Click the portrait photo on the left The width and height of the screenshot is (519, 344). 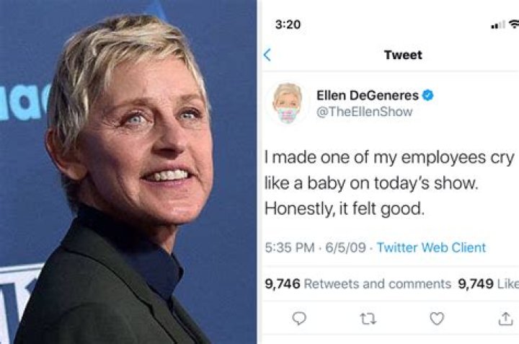click(128, 172)
